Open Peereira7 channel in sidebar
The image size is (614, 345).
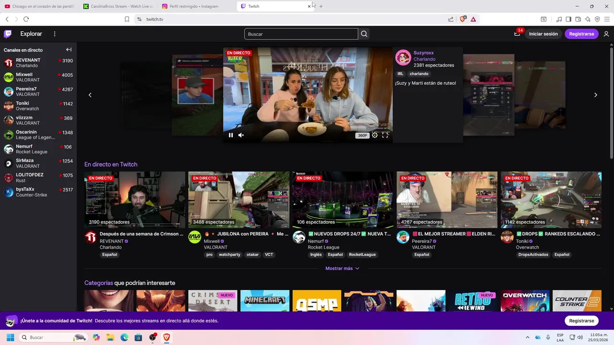click(x=38, y=92)
